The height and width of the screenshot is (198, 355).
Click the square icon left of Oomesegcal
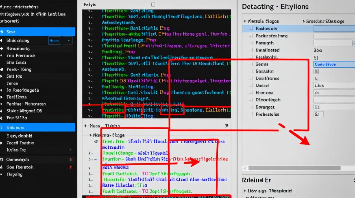pos(2,160)
